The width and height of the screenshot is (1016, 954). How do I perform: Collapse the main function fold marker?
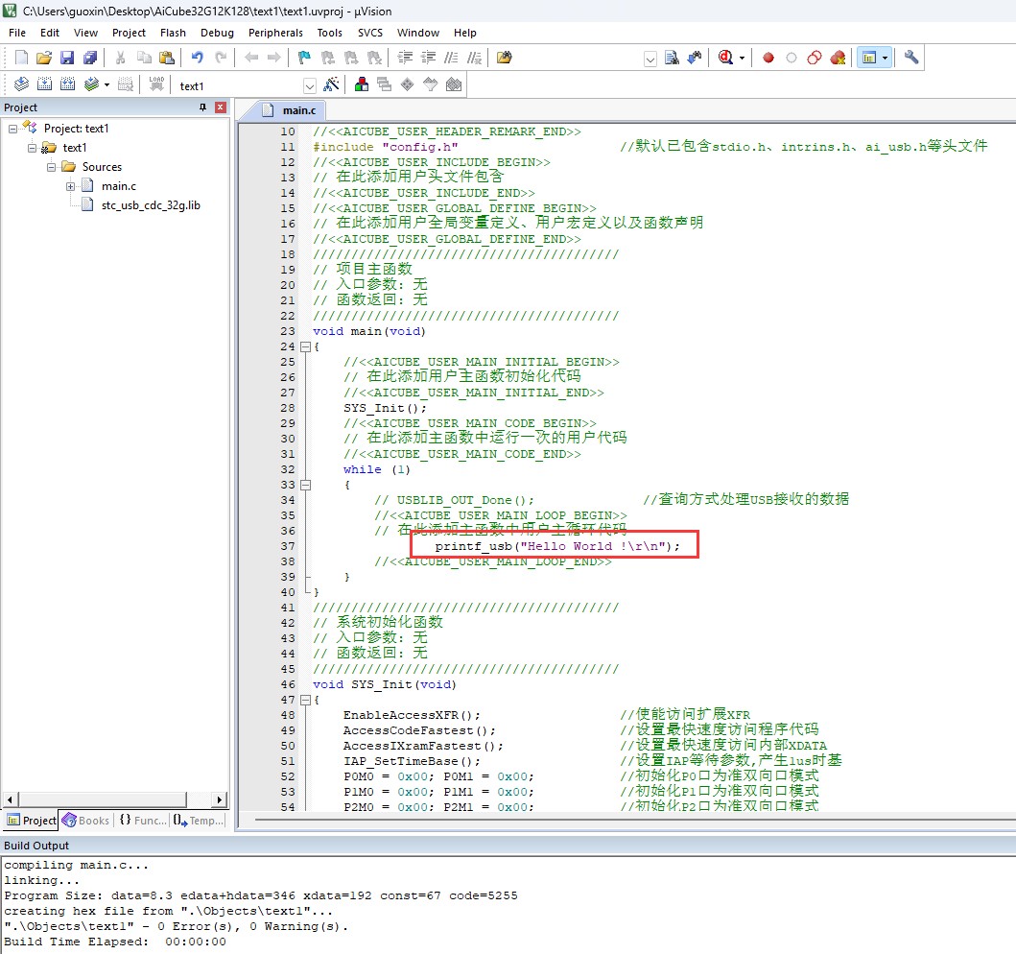click(306, 346)
